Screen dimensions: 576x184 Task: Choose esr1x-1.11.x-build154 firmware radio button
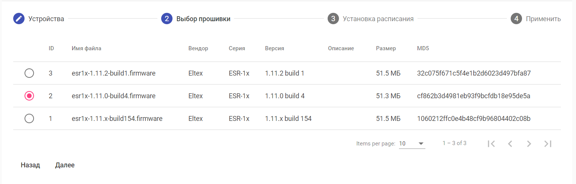point(29,119)
